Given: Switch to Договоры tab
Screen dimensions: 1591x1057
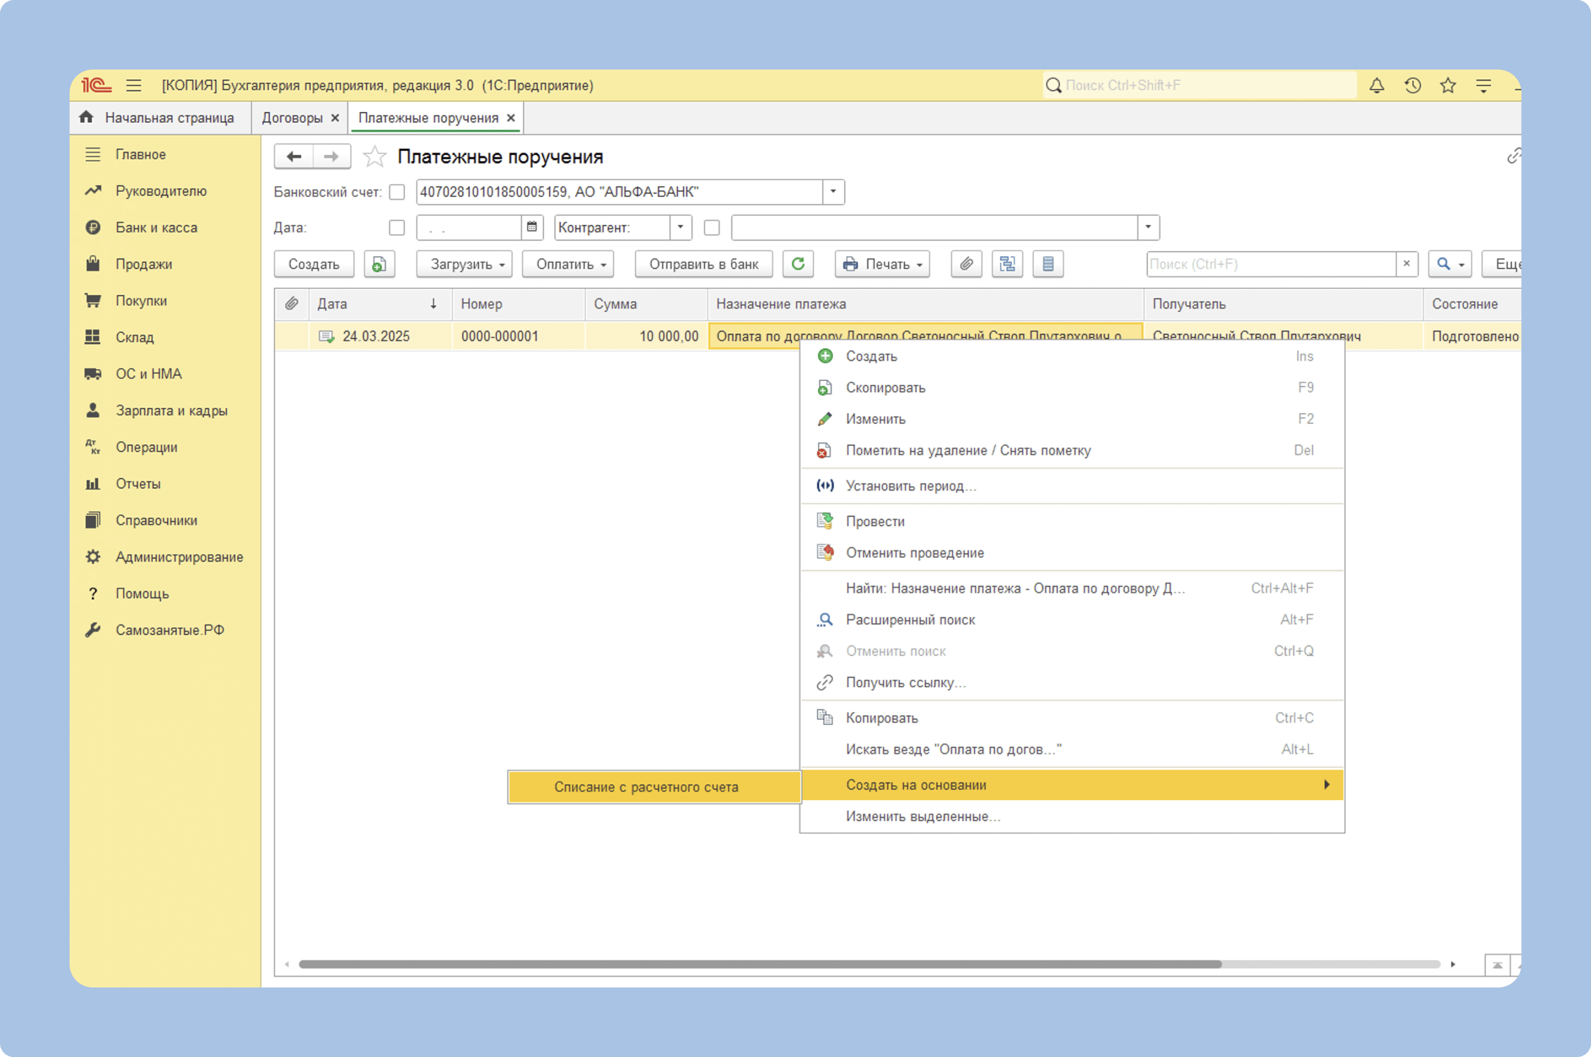Looking at the screenshot, I should coord(292,118).
